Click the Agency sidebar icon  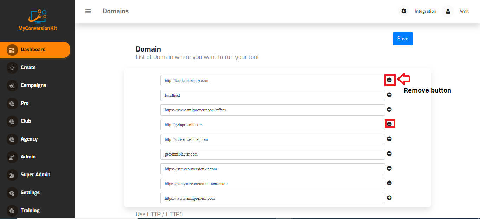click(12, 139)
